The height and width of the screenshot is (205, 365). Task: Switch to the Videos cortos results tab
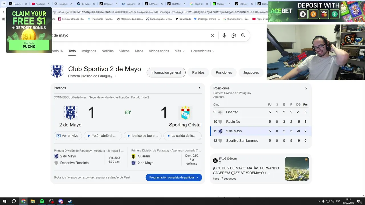(x=159, y=51)
